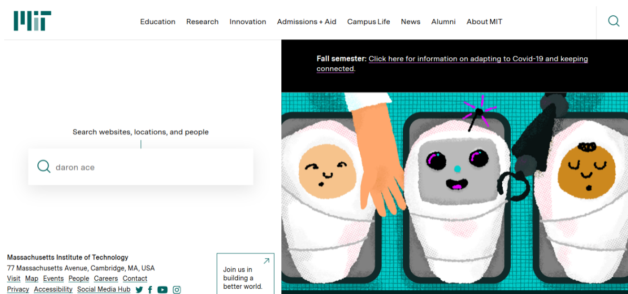The height and width of the screenshot is (294, 628).
Task: Navigate to the News section
Action: click(410, 22)
